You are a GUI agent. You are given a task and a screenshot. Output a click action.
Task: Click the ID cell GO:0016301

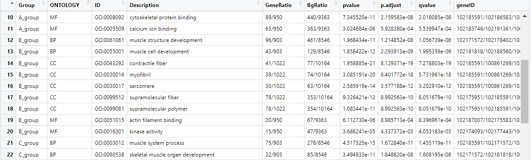[109, 131]
